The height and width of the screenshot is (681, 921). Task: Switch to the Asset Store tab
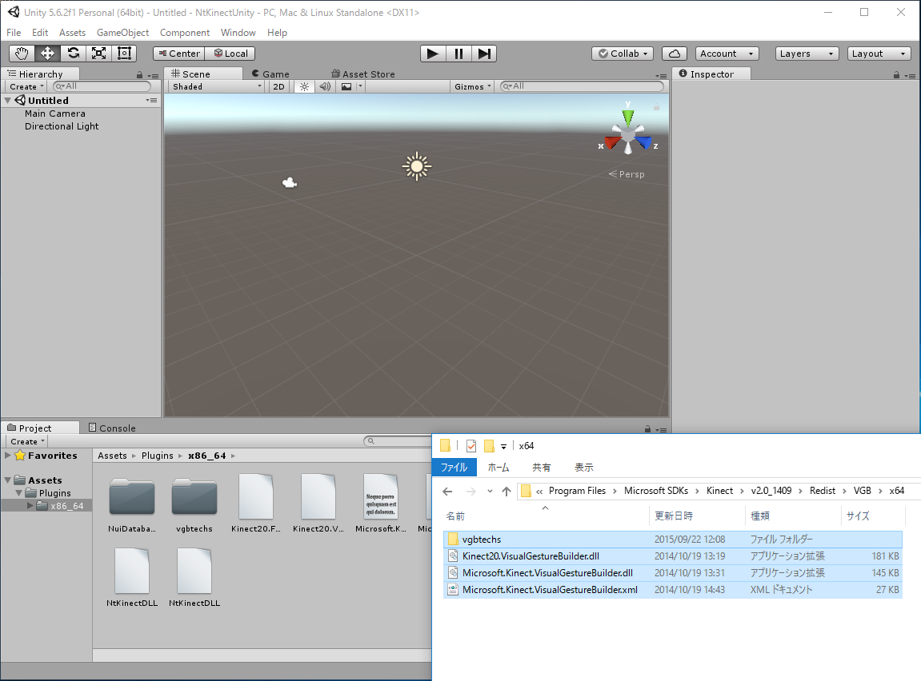(363, 74)
